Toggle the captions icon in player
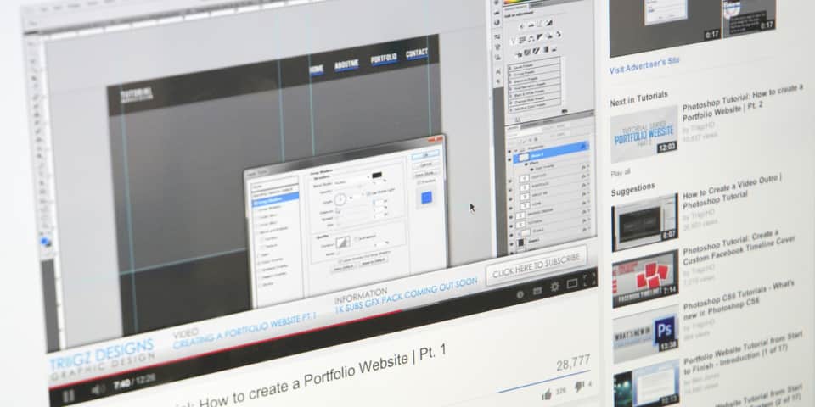815x407 pixels. (x=537, y=290)
